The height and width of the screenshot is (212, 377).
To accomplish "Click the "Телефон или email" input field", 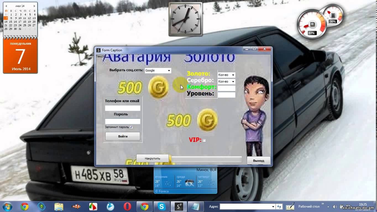I will coord(122,108).
